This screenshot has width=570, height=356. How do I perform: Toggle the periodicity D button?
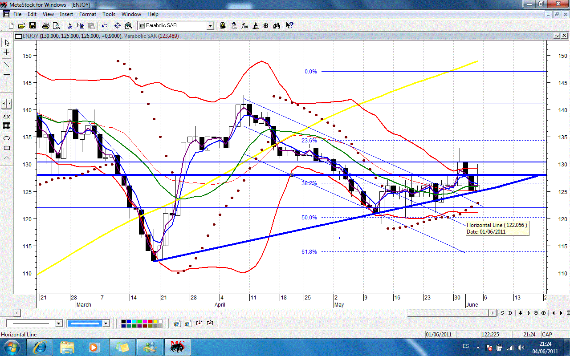point(510,313)
